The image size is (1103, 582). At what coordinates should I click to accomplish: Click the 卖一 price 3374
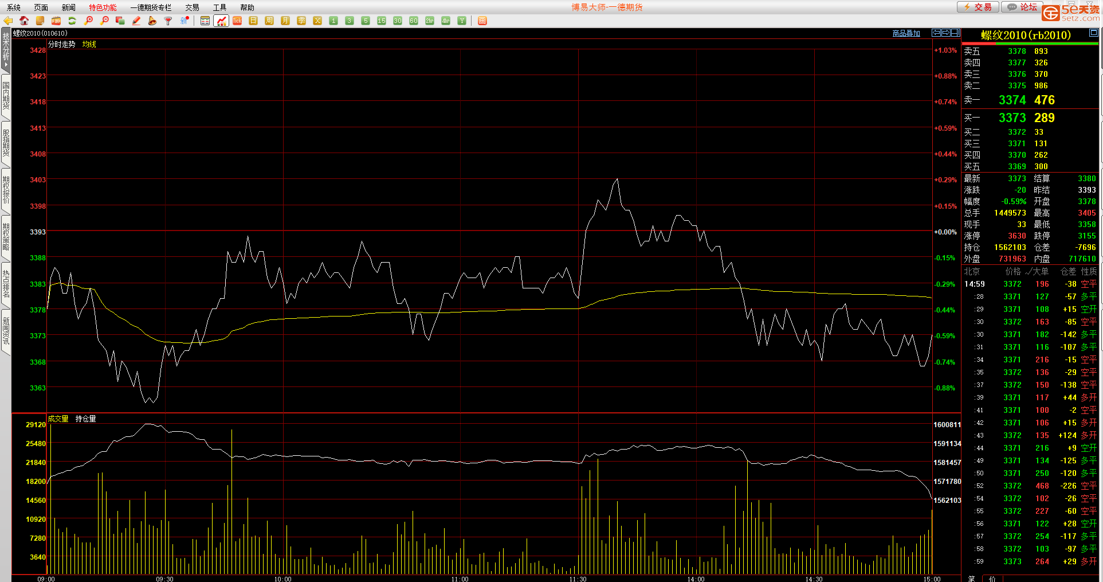point(1012,100)
